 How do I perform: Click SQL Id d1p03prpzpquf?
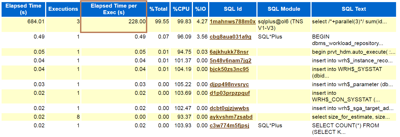point(230,93)
